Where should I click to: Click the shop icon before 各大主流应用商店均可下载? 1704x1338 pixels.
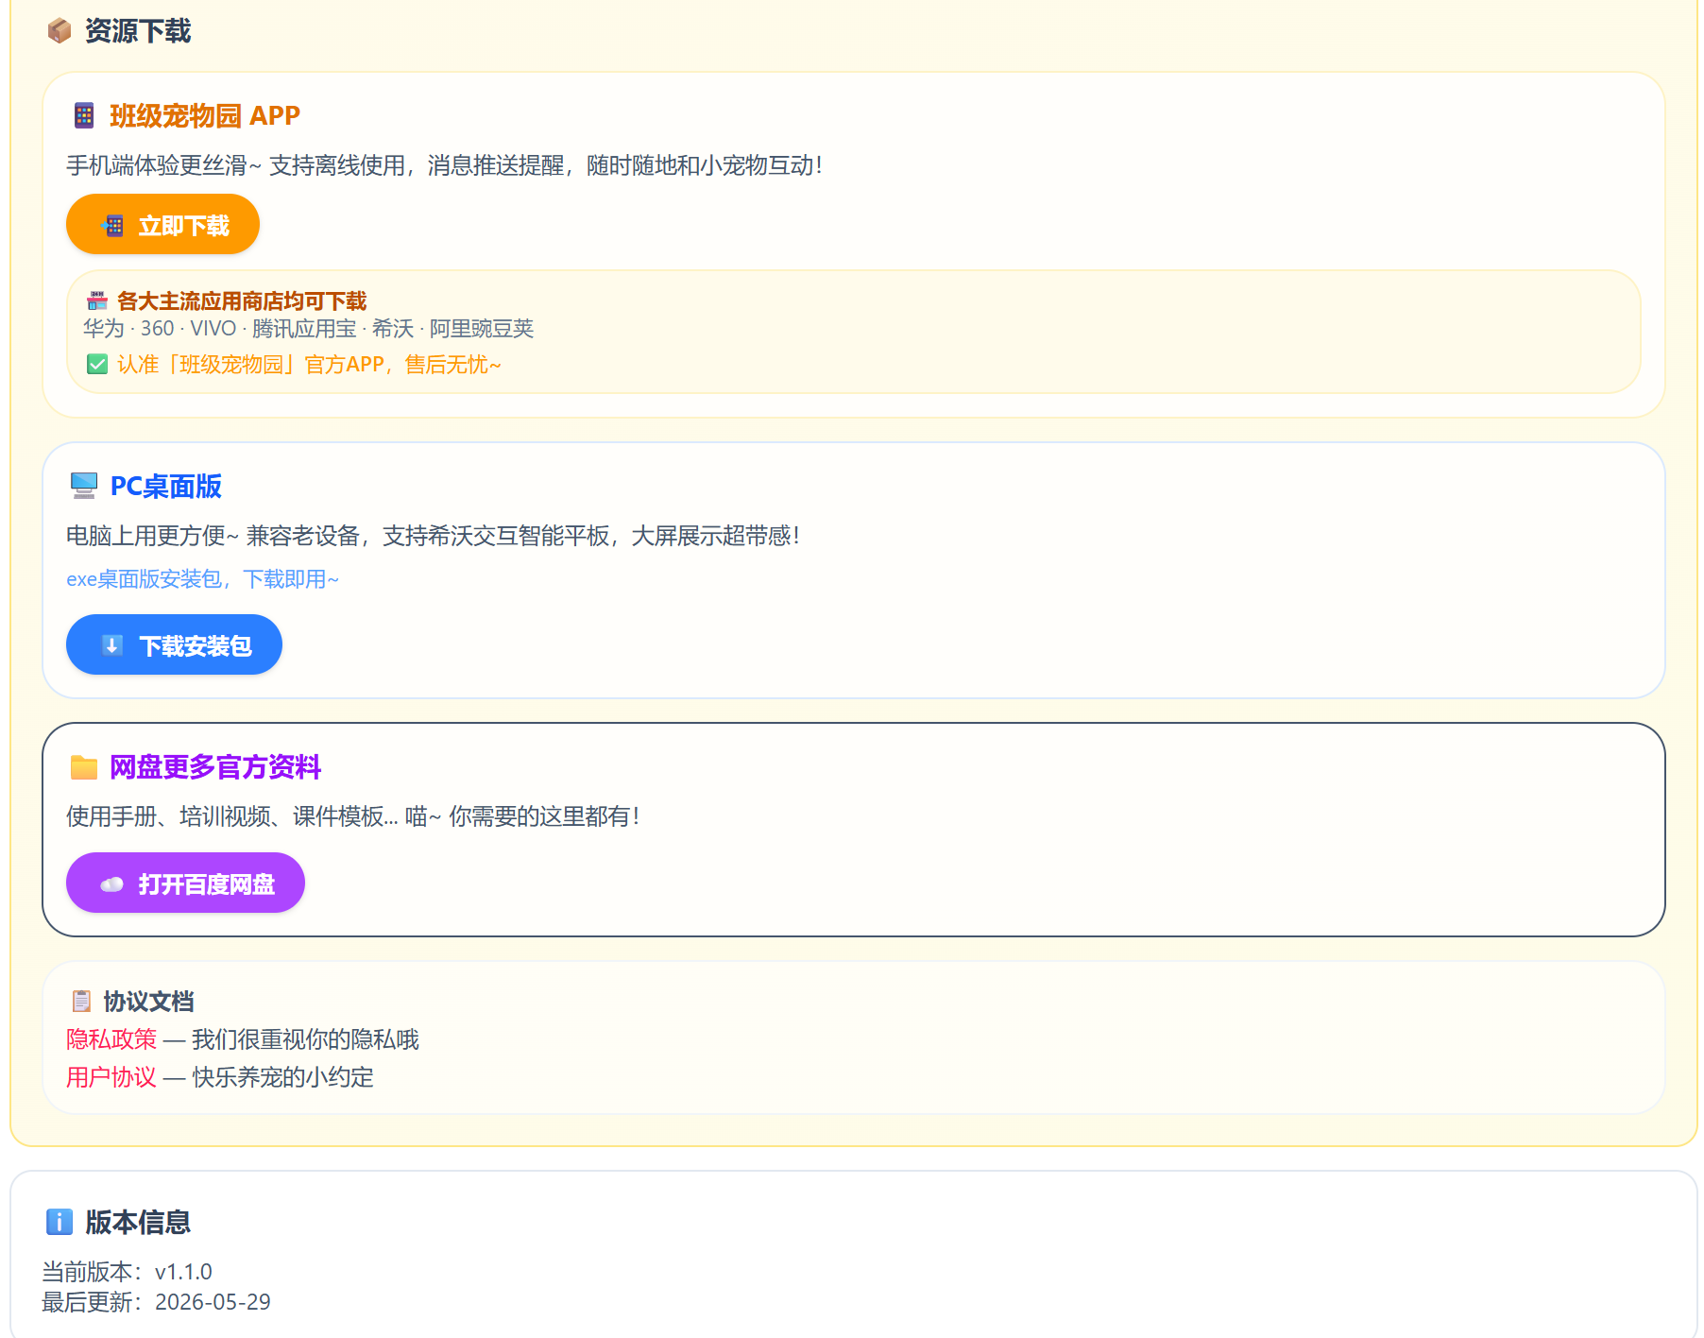click(97, 300)
